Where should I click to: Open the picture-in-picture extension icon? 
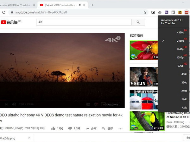pos(153,12)
